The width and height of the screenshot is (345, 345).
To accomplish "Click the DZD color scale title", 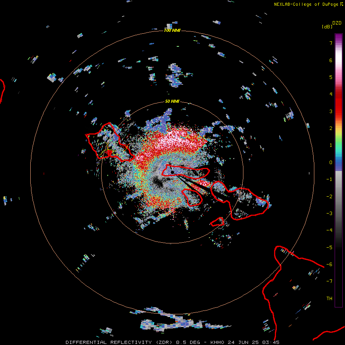I will [337, 23].
